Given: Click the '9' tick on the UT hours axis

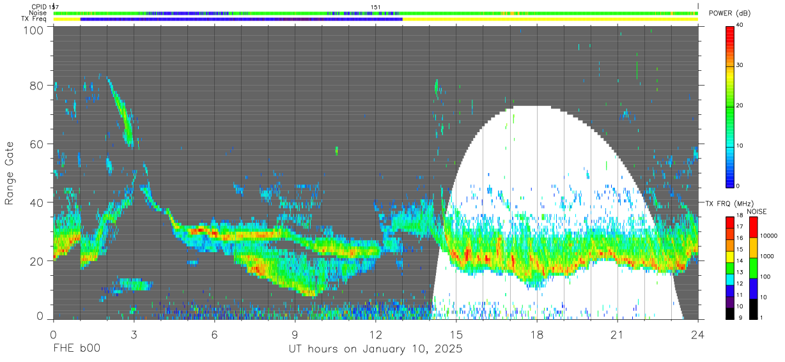Looking at the screenshot, I should tap(295, 335).
